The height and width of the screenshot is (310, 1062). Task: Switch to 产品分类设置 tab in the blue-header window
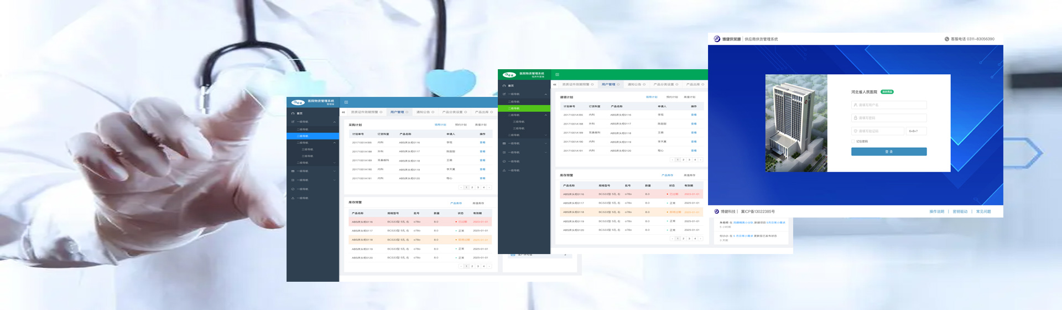453,112
